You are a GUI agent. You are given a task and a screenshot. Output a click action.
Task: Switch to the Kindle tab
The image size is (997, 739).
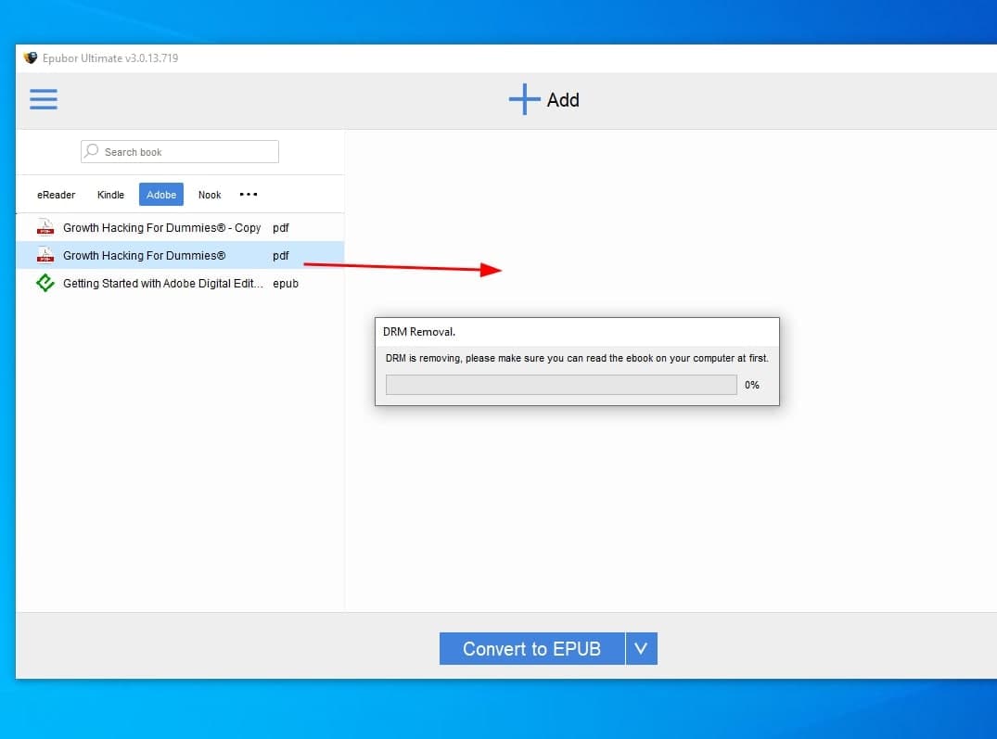coord(110,195)
